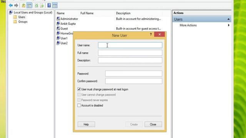Click 'Built-in account for administering...' description text
Viewport: 246px width, 138px height.
tap(138, 19)
